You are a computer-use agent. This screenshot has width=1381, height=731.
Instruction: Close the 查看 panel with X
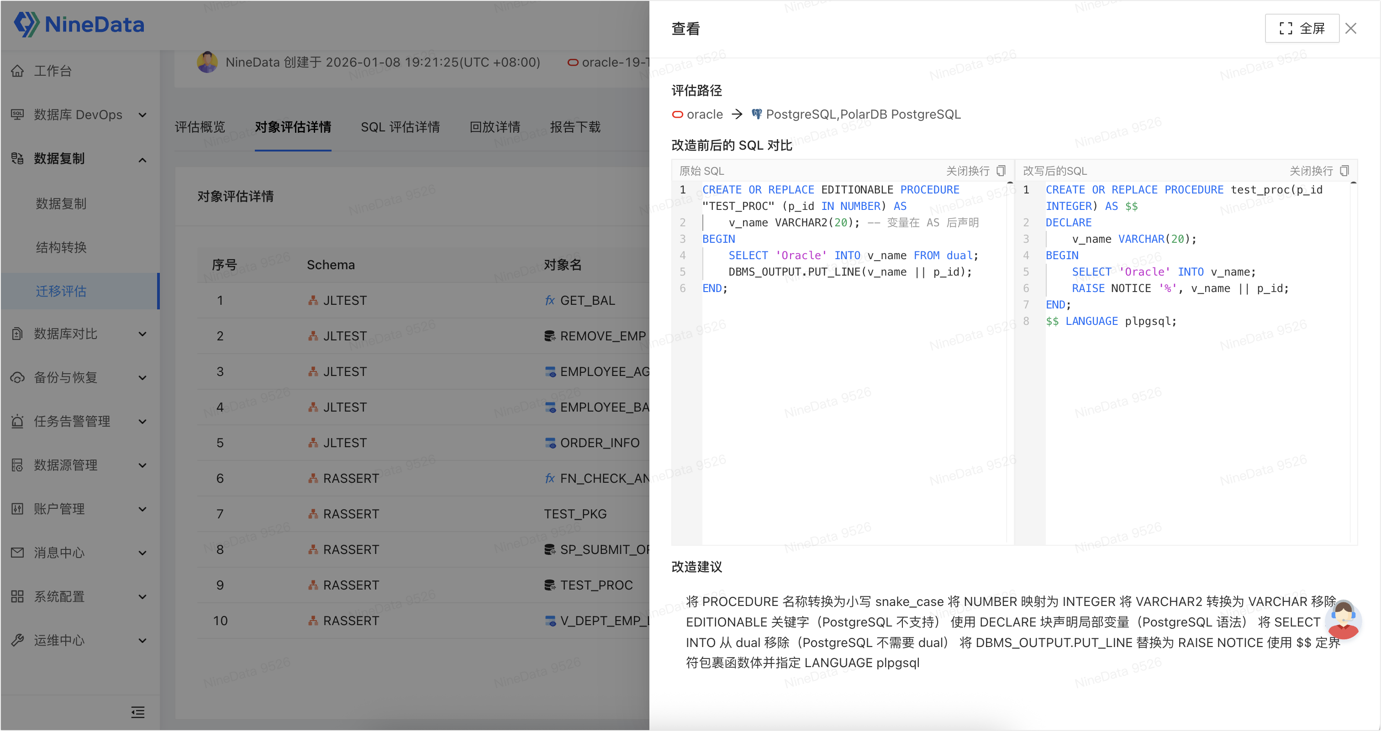point(1350,28)
